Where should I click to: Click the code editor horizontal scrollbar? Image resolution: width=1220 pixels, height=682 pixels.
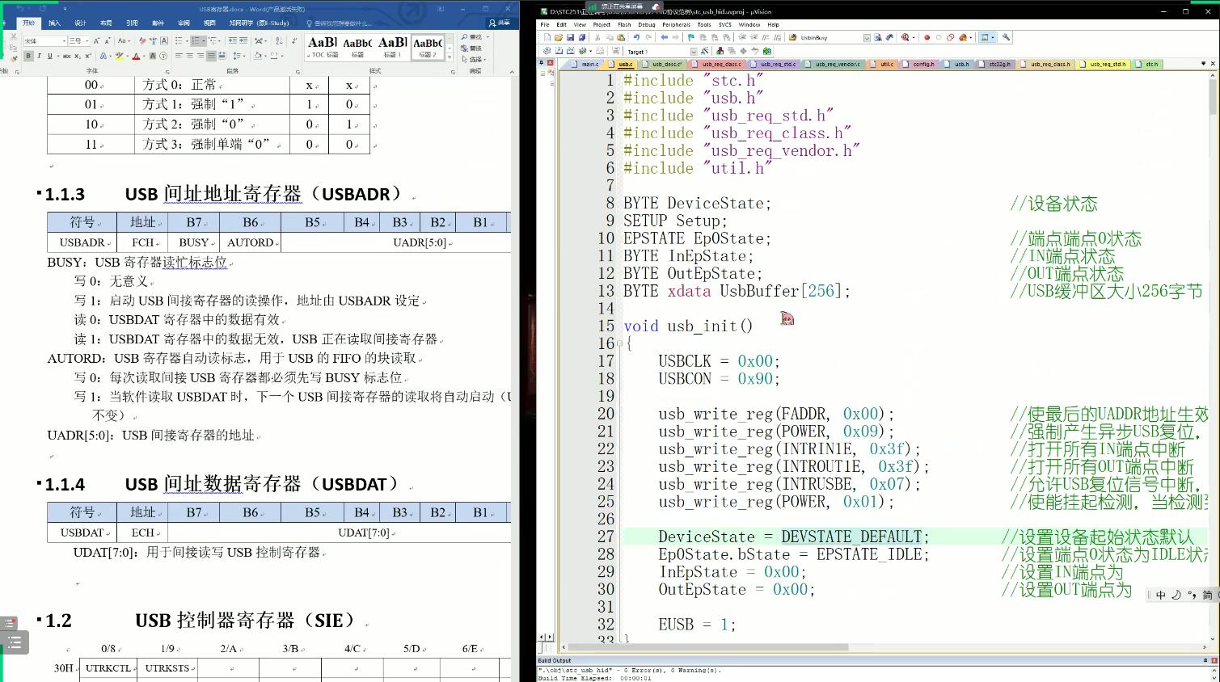tap(707, 647)
